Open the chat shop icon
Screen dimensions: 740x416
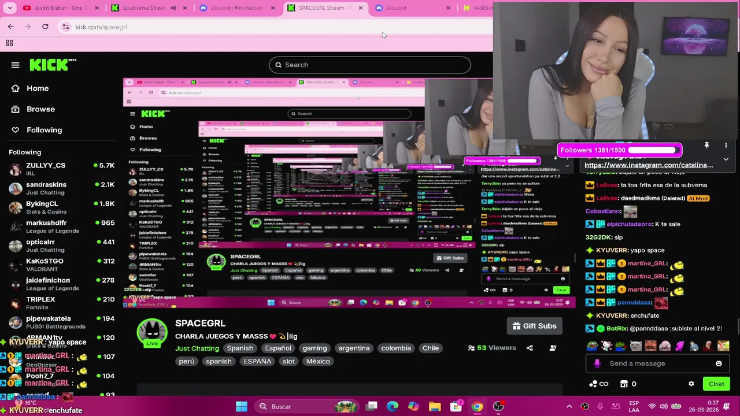coord(624,384)
